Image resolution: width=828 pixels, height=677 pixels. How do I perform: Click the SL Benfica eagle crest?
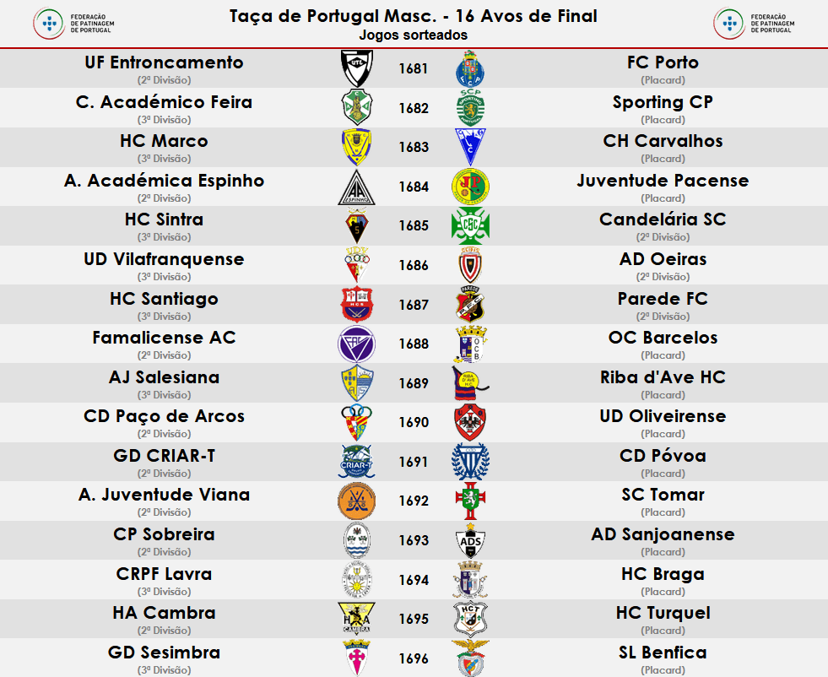point(470,658)
